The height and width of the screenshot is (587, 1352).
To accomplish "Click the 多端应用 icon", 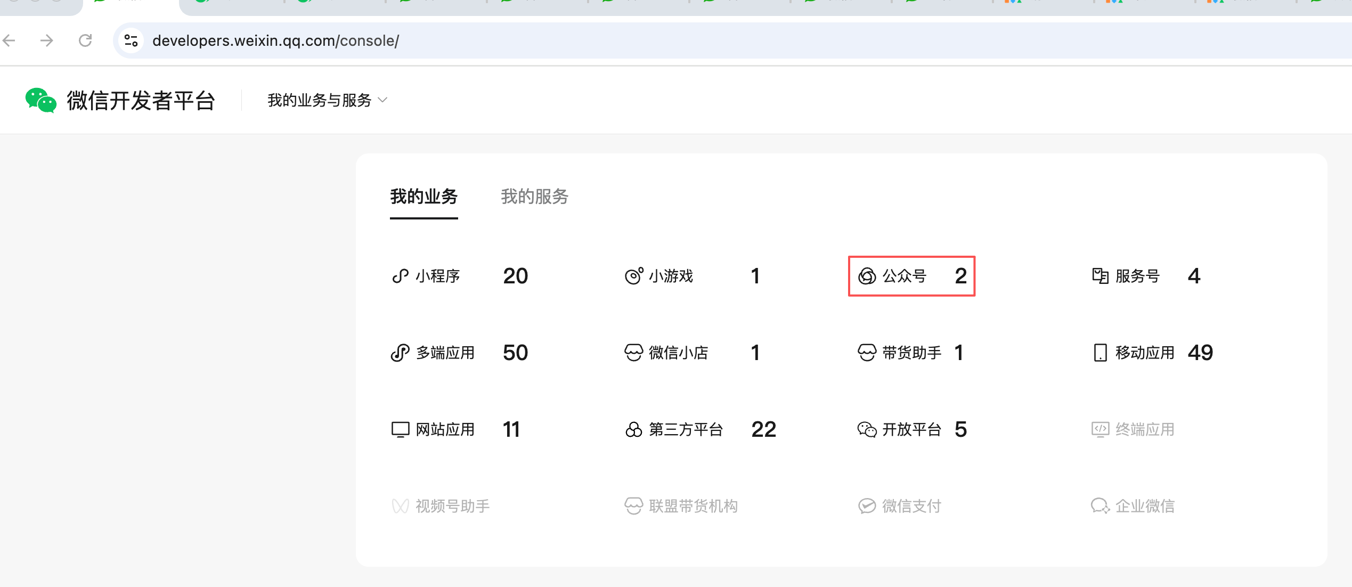I will (400, 353).
